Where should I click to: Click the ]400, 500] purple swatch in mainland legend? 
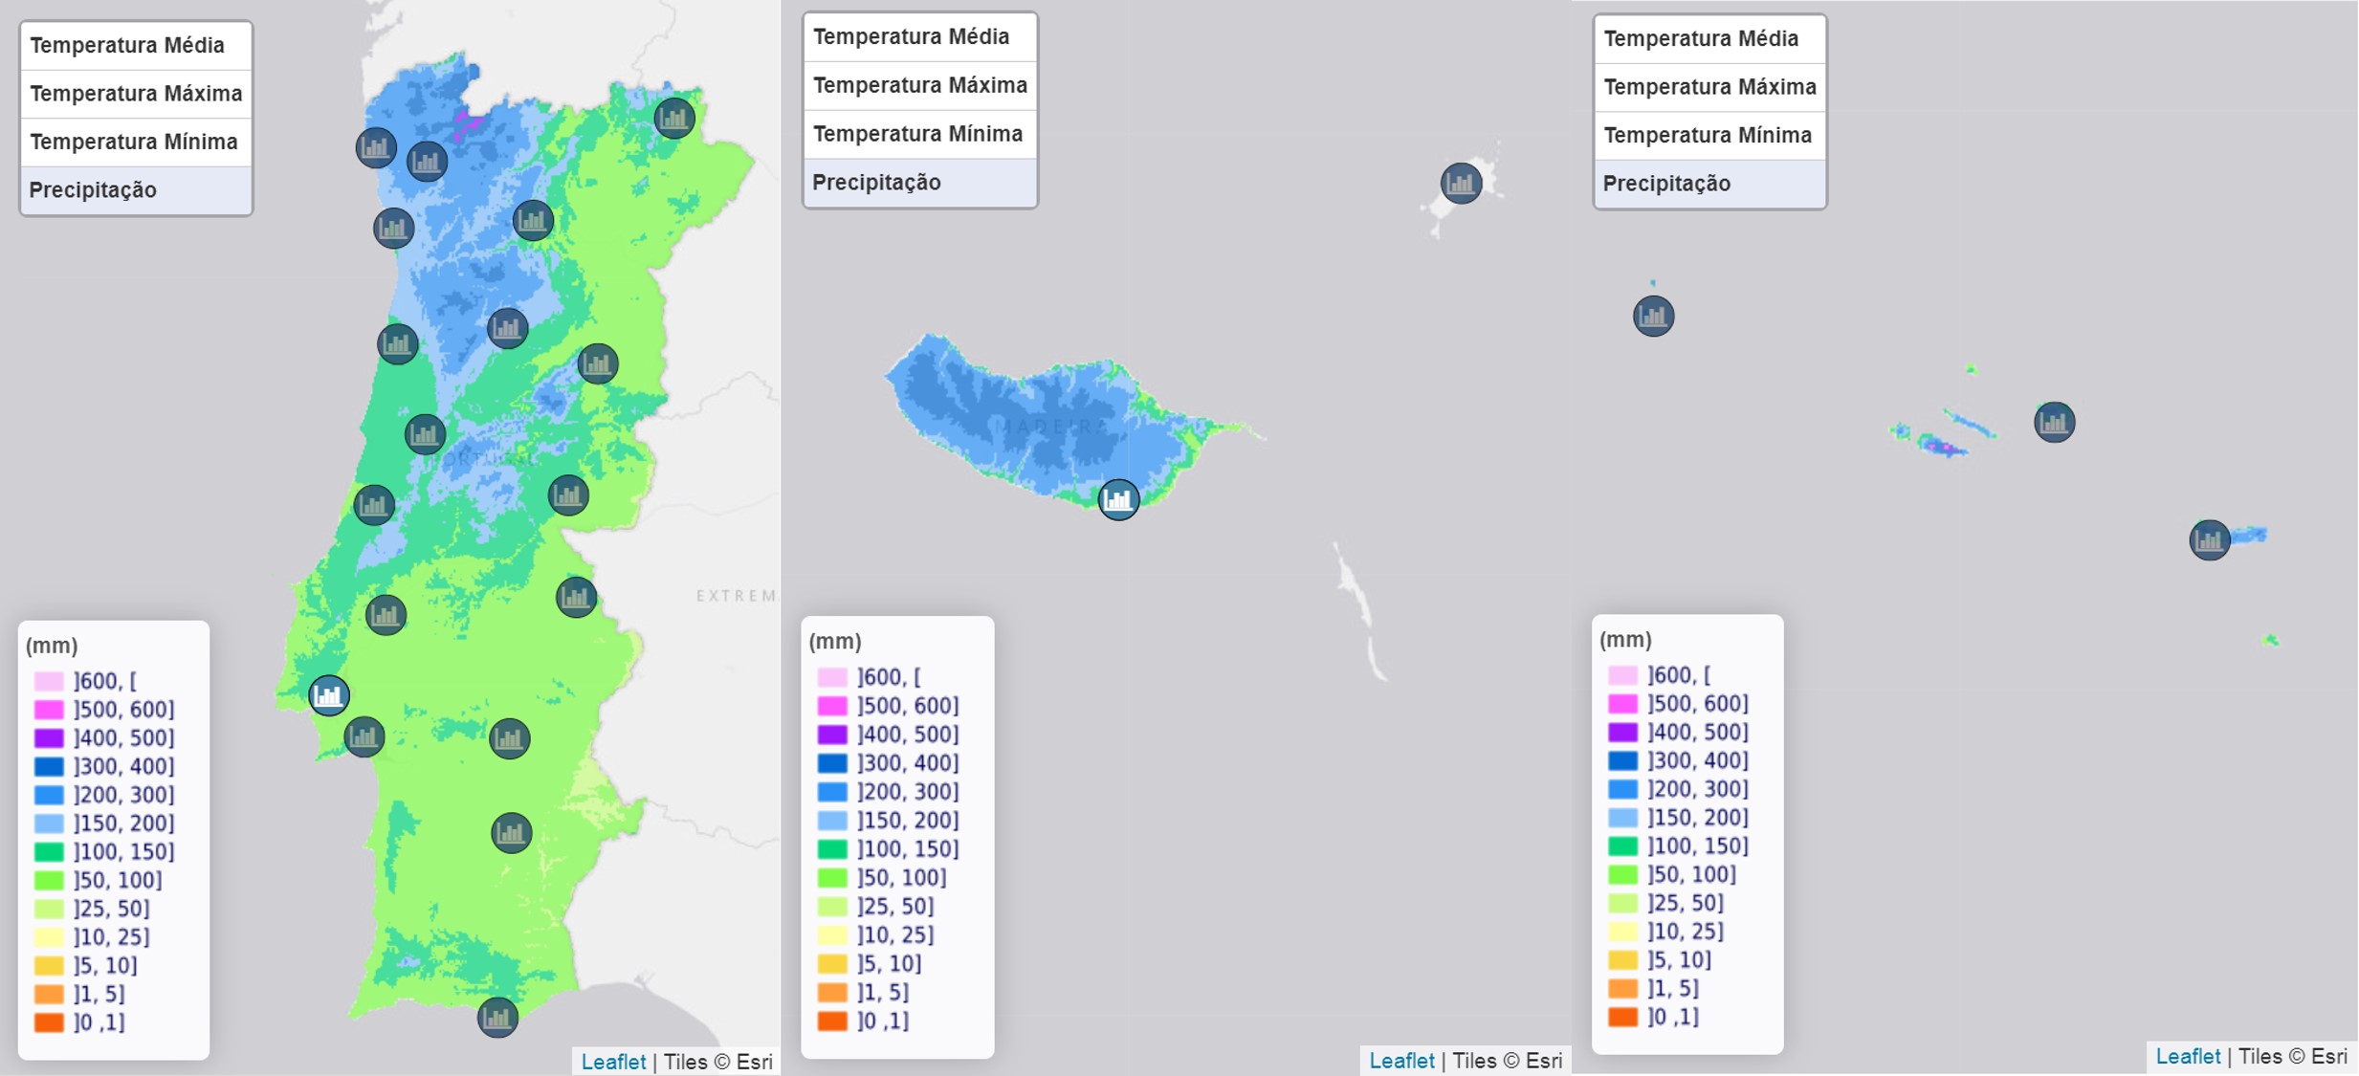click(x=49, y=737)
